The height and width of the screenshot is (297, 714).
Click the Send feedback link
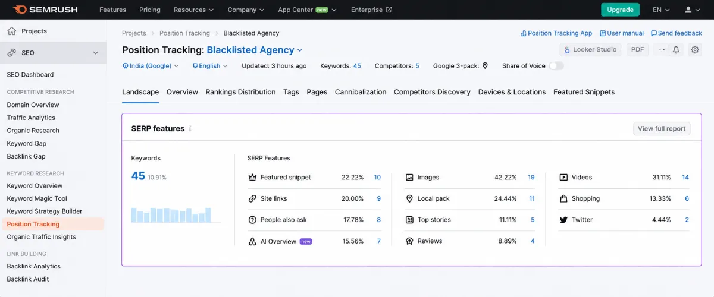[x=677, y=33]
